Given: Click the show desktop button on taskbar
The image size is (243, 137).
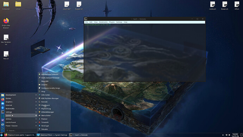Looking at the screenshot, I should tap(241, 135).
